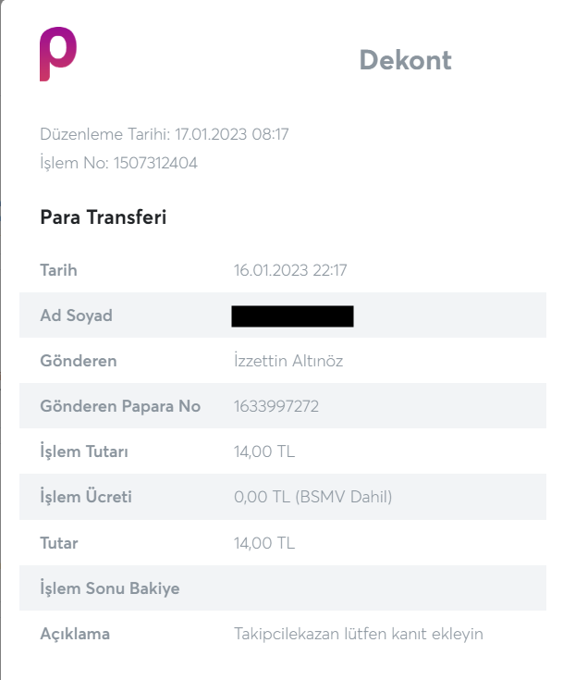The image size is (563, 680).
Task: Select the Açıklama text Takipcilekazan lütfen kanıt ekleyin
Action: coord(359,634)
